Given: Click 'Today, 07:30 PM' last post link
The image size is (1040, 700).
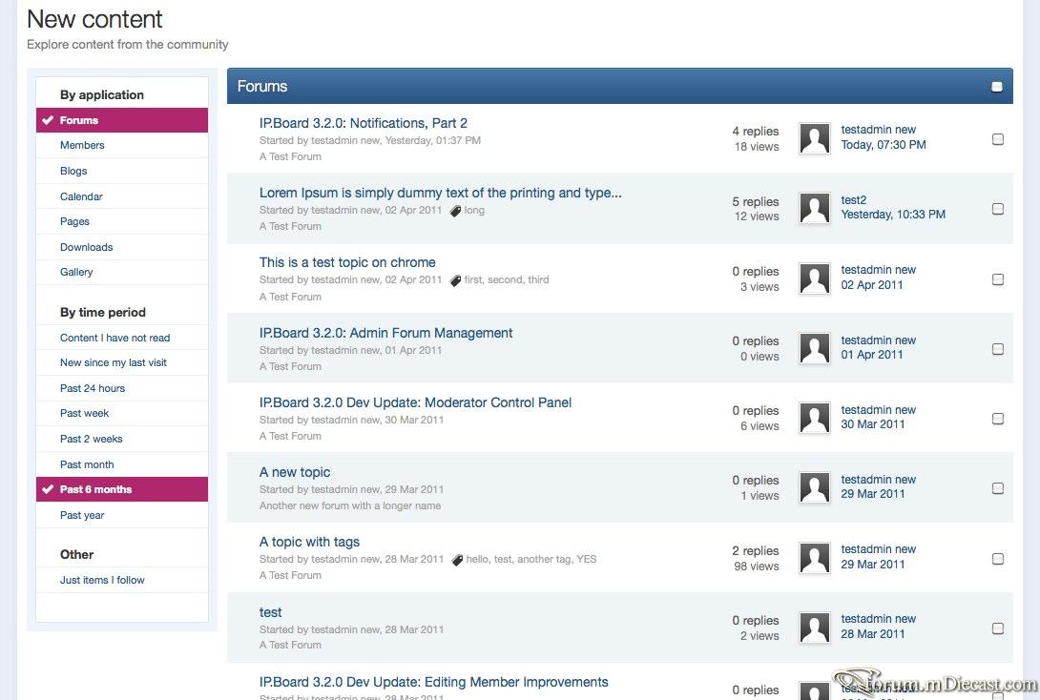Looking at the screenshot, I should point(884,145).
